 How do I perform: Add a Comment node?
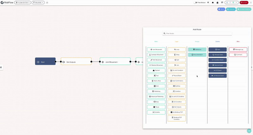click(238, 55)
